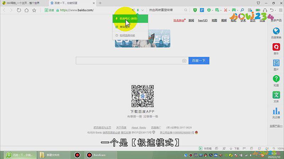
Task: Click the QQ penguin tray icon
Action: point(206,155)
